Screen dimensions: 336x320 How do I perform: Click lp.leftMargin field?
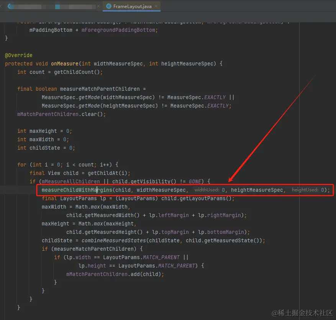[x=169, y=216]
